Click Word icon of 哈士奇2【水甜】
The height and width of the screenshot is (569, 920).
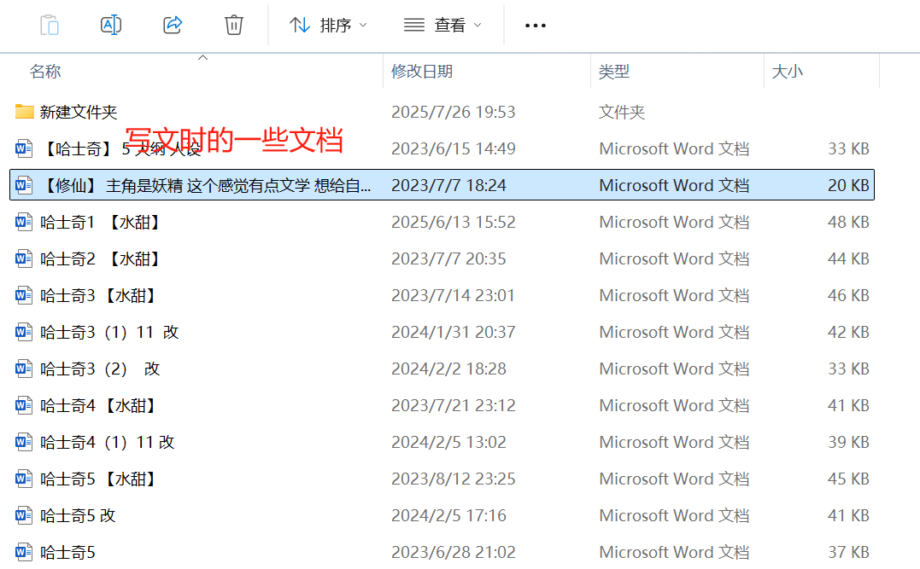tap(23, 258)
